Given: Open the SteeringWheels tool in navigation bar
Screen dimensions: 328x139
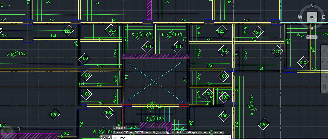Looking at the screenshot, I should click(x=325, y=52).
